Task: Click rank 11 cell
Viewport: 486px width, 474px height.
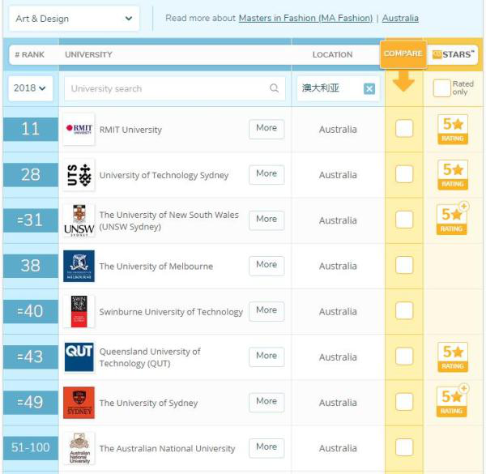Action: (31, 129)
